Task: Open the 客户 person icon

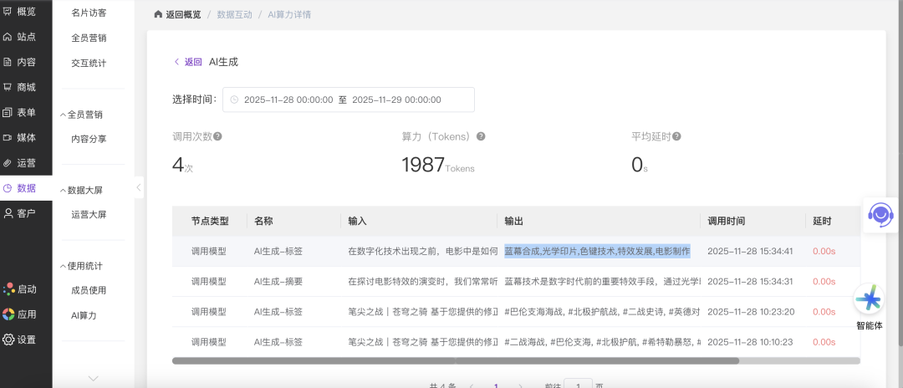Action: point(8,213)
